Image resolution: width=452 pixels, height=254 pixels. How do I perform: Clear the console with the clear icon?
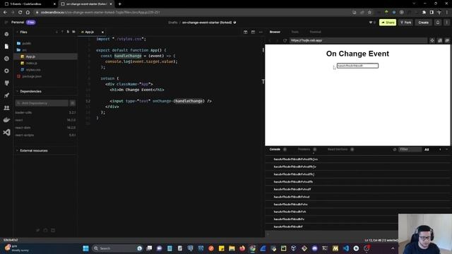point(395,150)
